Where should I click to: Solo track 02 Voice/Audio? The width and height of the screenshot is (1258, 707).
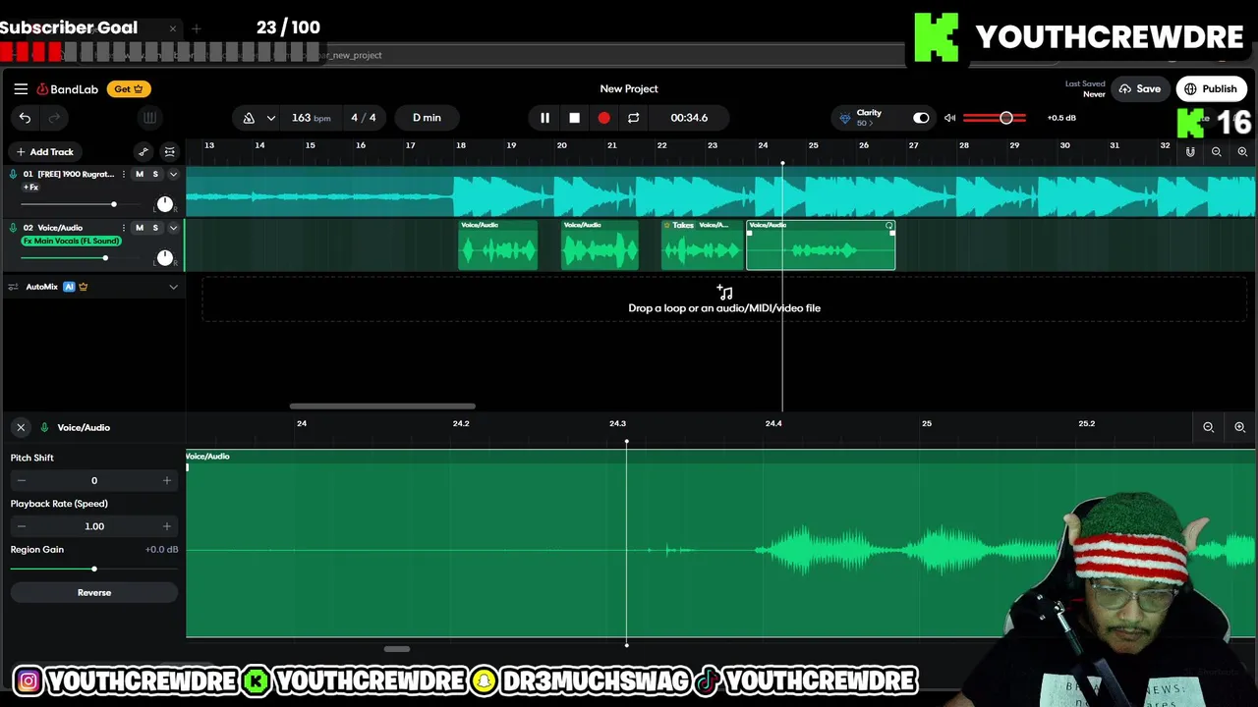tap(155, 228)
